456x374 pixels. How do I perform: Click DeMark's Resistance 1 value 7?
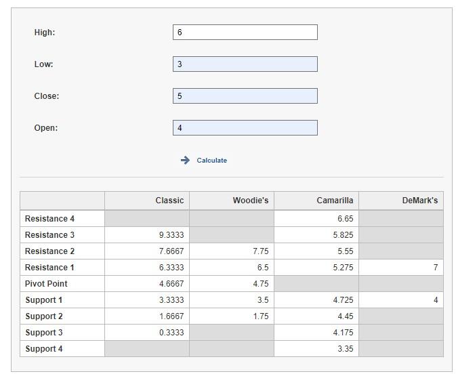coord(436,267)
